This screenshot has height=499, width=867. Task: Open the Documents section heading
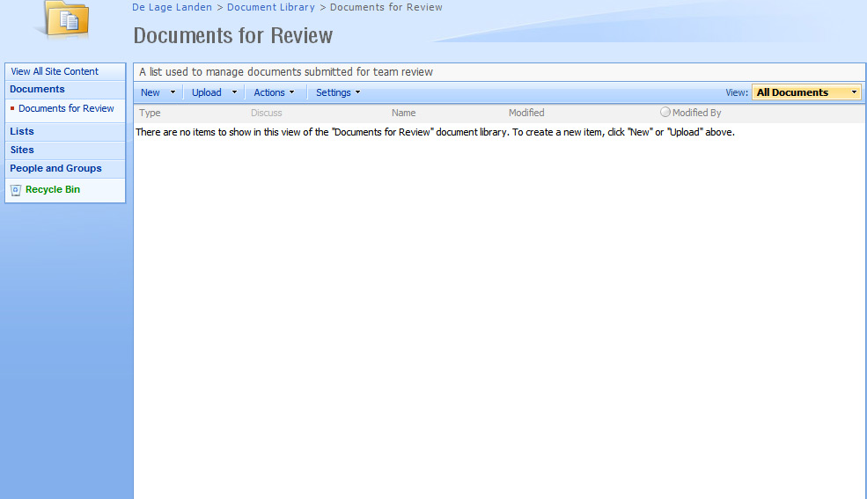(37, 89)
